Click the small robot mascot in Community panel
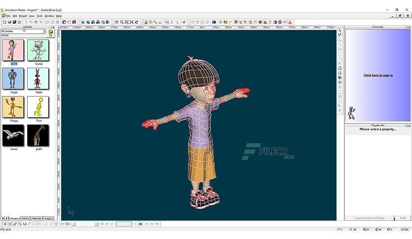 click(x=351, y=113)
